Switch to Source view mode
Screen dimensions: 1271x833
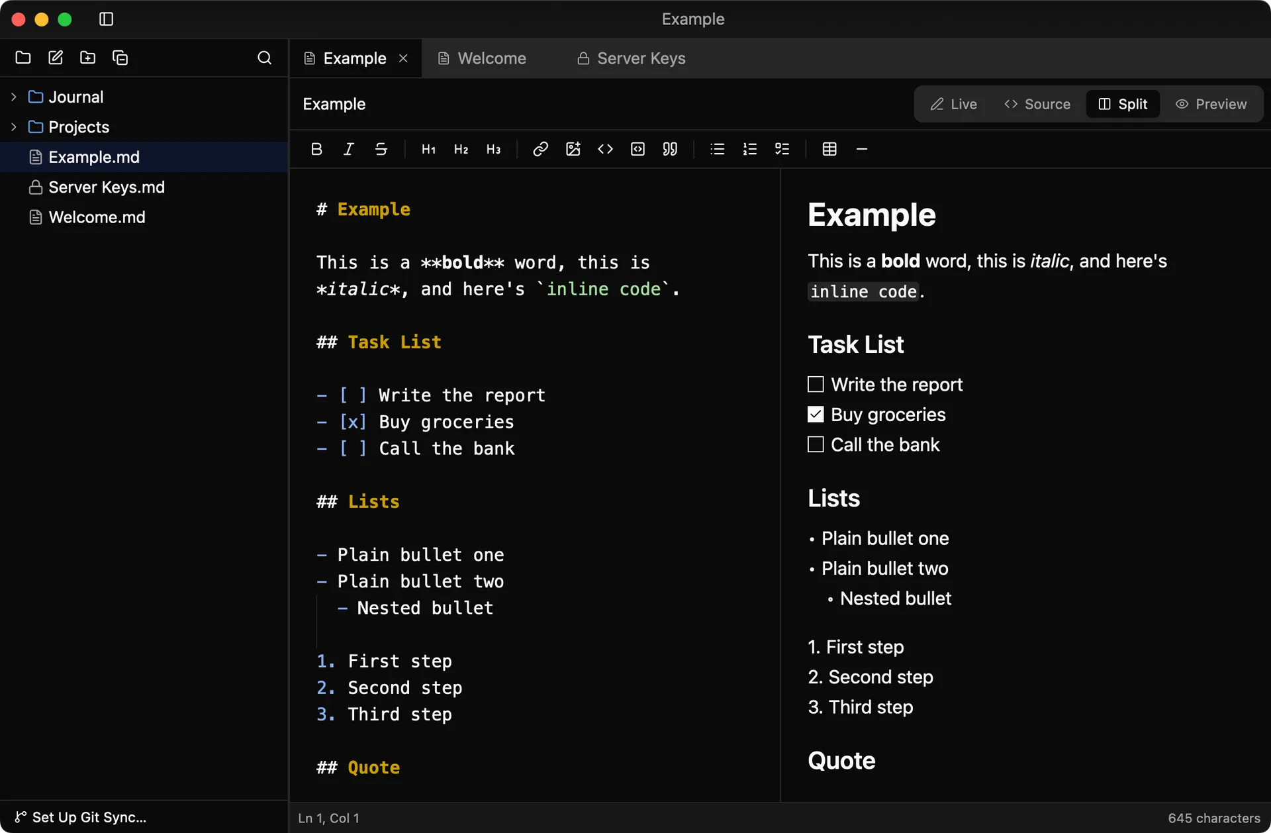click(x=1037, y=104)
